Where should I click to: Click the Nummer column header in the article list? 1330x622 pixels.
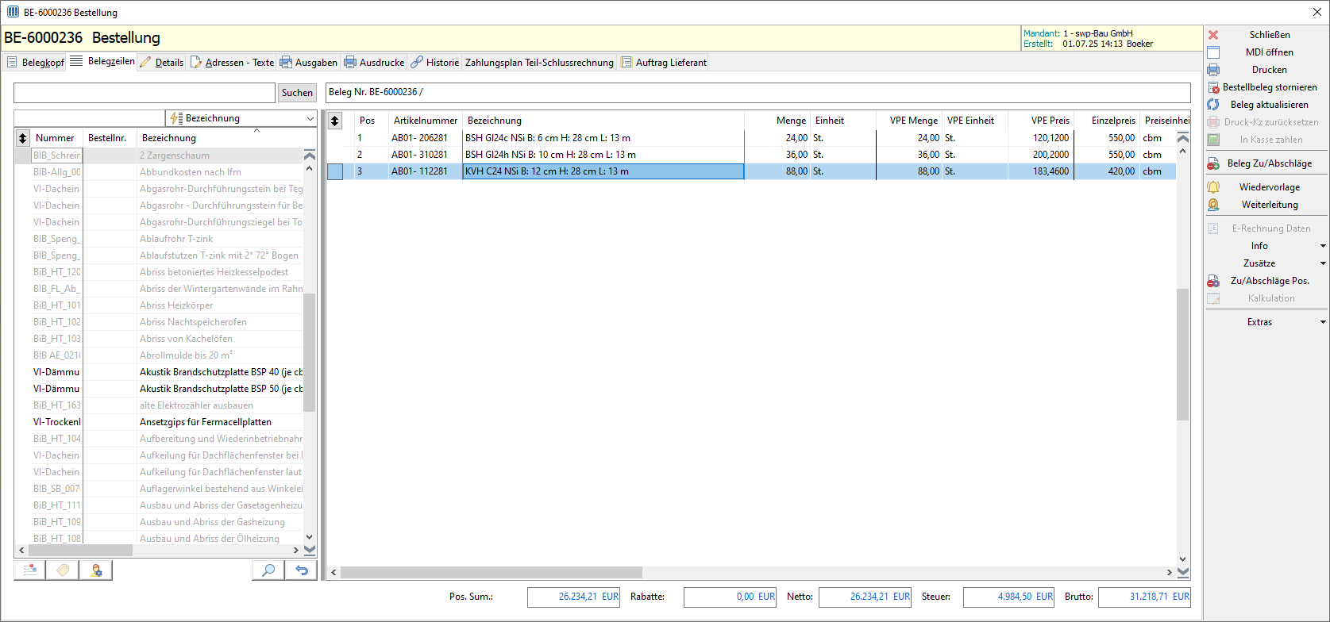coord(56,138)
